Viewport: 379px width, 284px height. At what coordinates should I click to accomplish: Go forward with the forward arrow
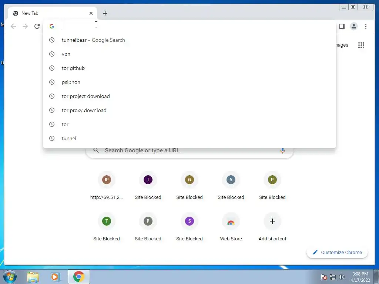[25, 26]
